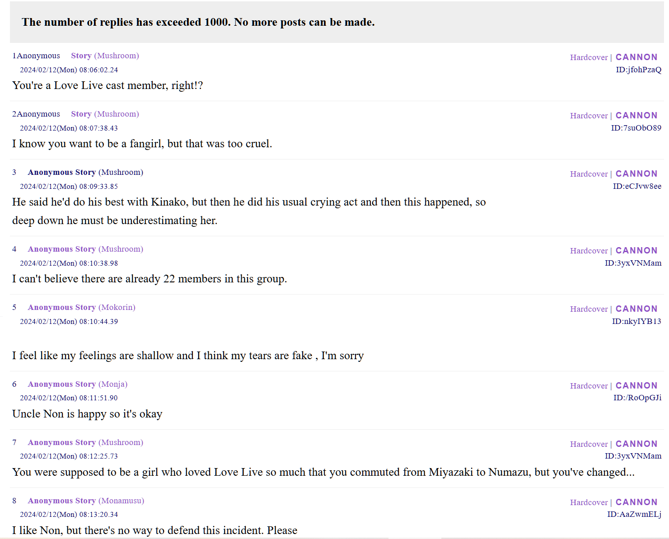The width and height of the screenshot is (669, 539).
Task: Click CANNON above ID:/RoOpGJi
Action: 636,385
